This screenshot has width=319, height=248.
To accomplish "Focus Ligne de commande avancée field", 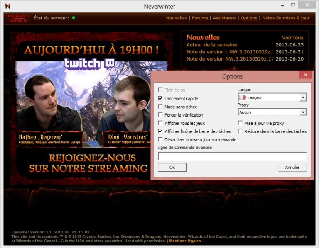I will 232,156.
